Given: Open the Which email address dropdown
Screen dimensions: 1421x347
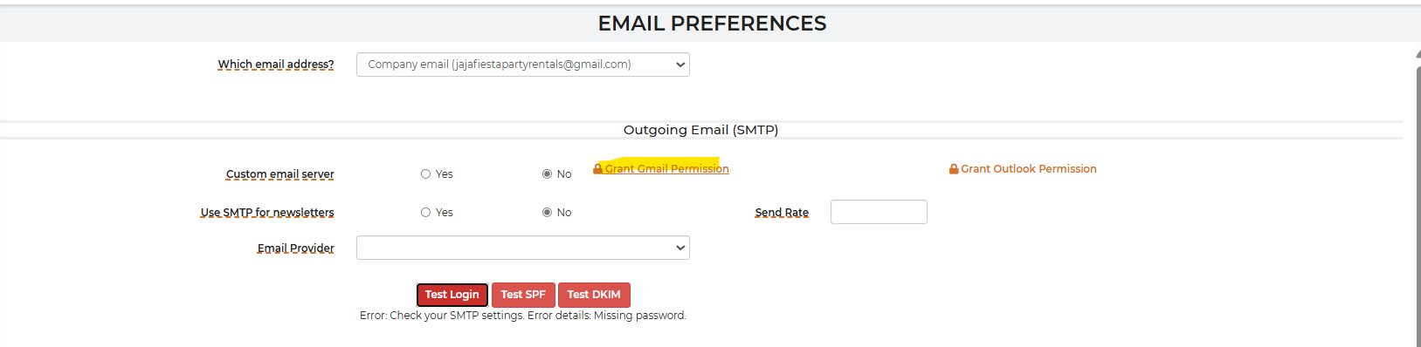Looking at the screenshot, I should point(522,65).
